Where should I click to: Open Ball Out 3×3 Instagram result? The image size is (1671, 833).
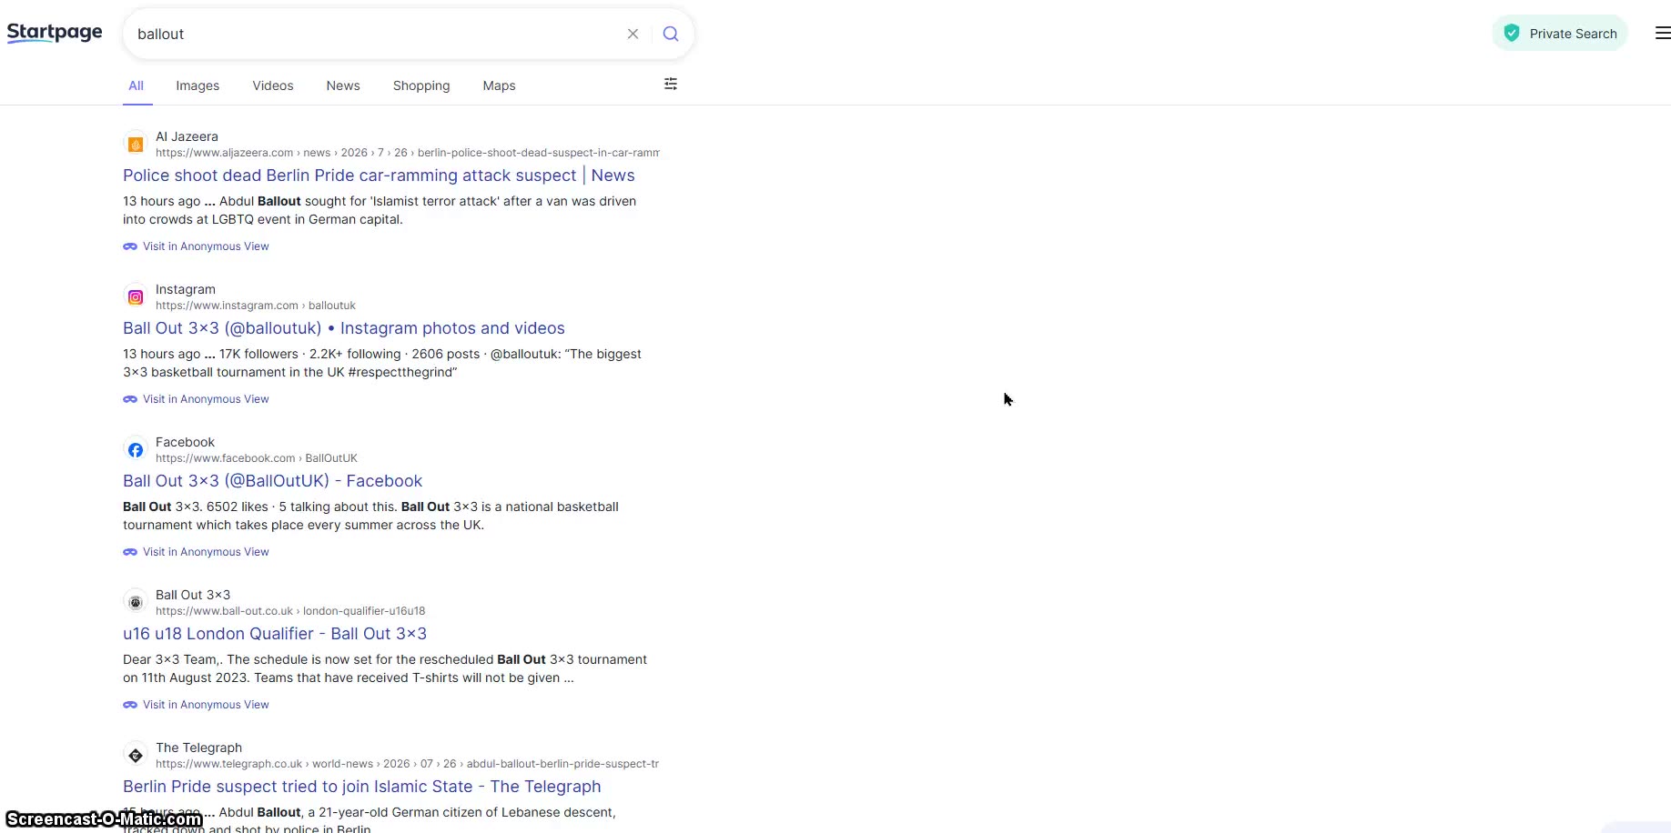[344, 328]
